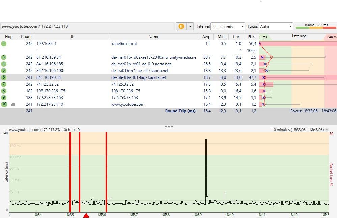Viewport: 337px width, 218px height.
Task: Click IP 74.125.32.52 in the IP column
Action: click(x=48, y=84)
